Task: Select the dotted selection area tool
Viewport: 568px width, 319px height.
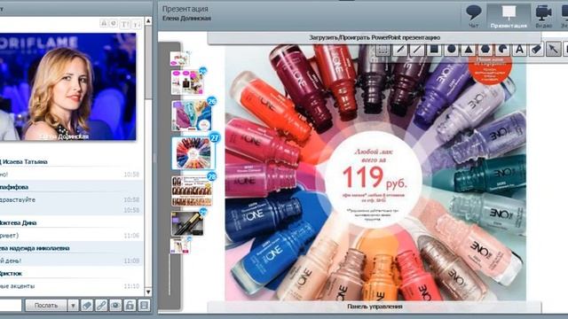Action: tap(383, 50)
